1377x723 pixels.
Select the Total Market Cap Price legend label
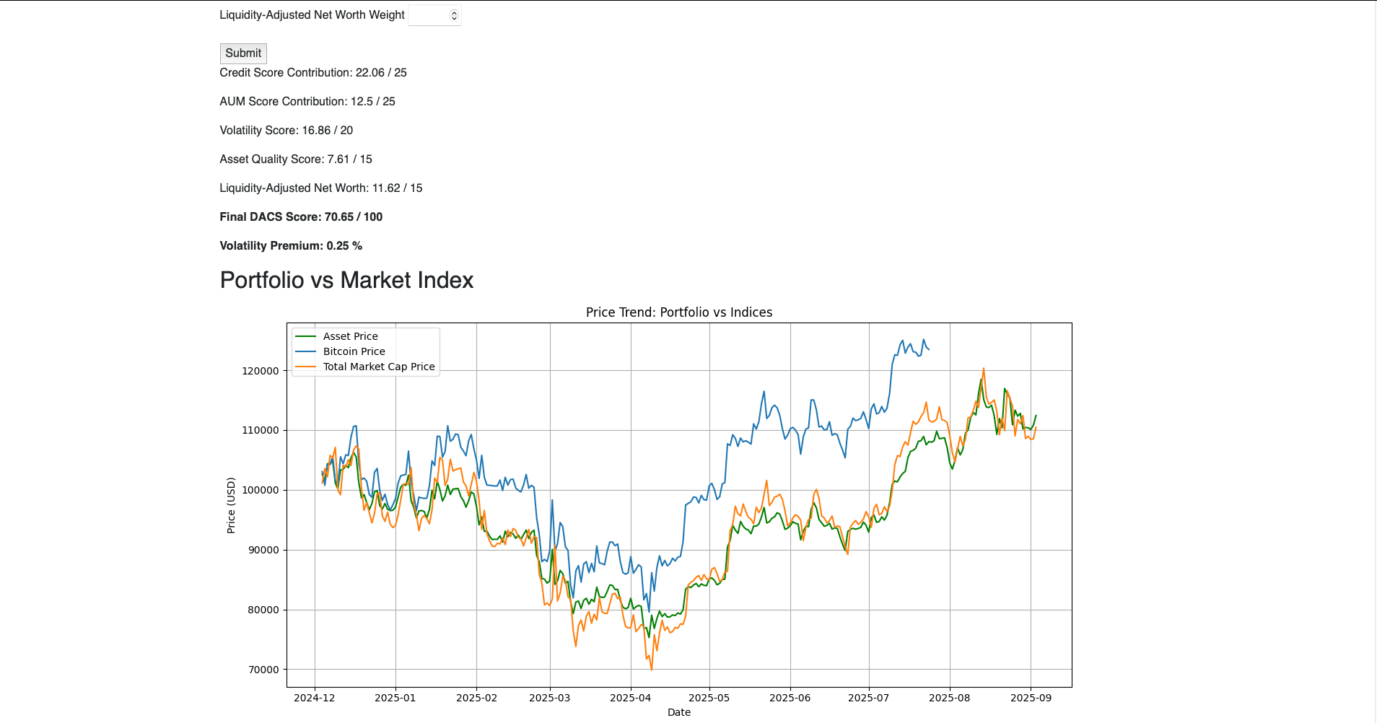[x=379, y=367]
